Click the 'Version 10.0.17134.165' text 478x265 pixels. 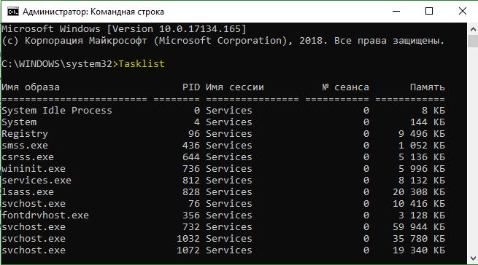pos(177,29)
